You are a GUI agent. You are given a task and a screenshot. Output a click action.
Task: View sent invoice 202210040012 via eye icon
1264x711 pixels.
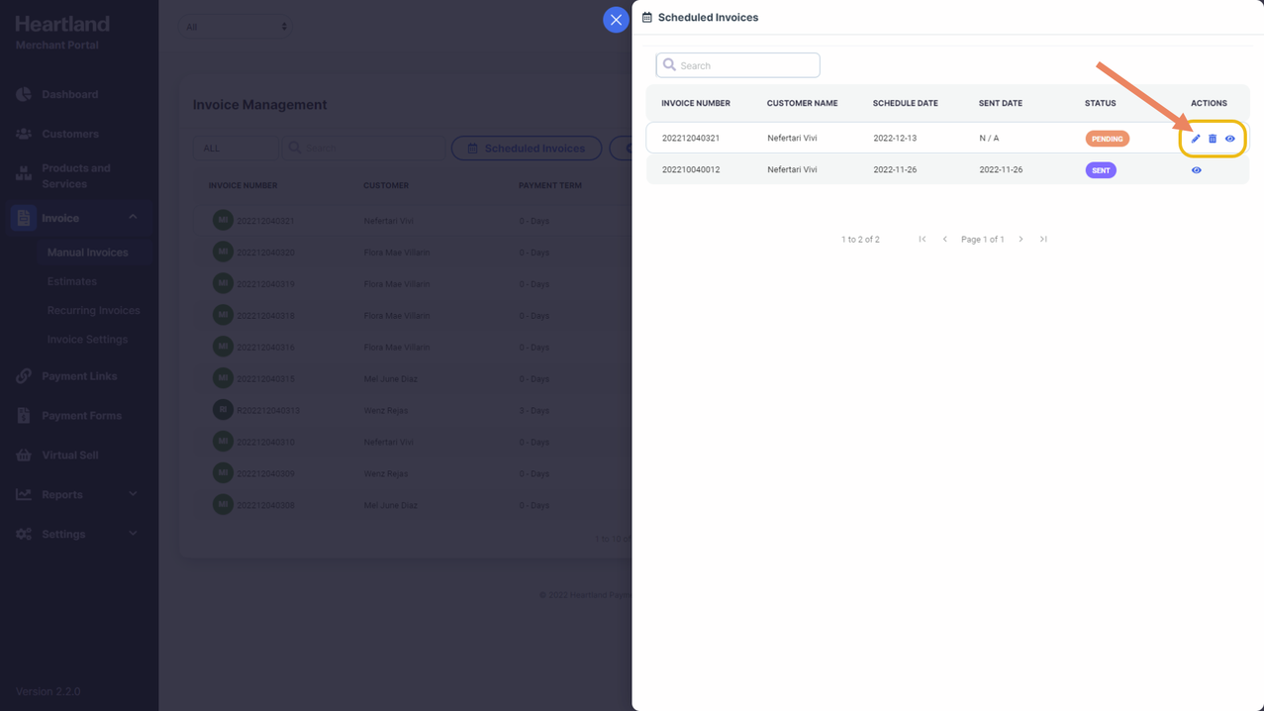tap(1196, 170)
